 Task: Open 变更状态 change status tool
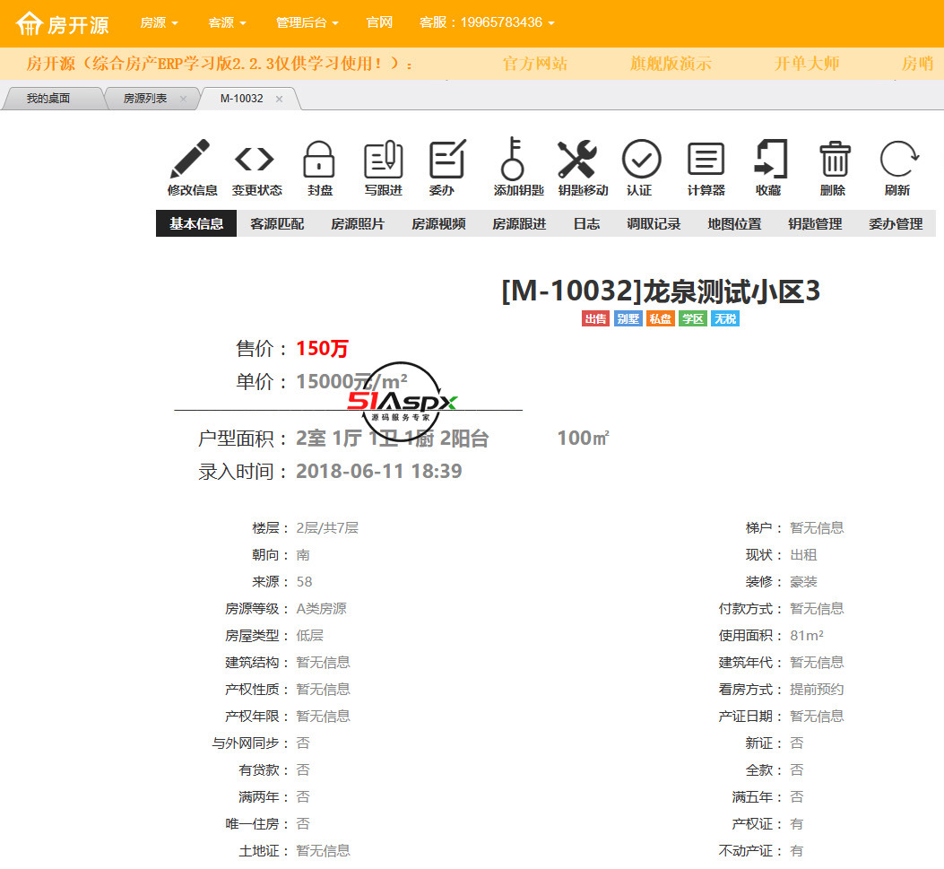[x=256, y=160]
